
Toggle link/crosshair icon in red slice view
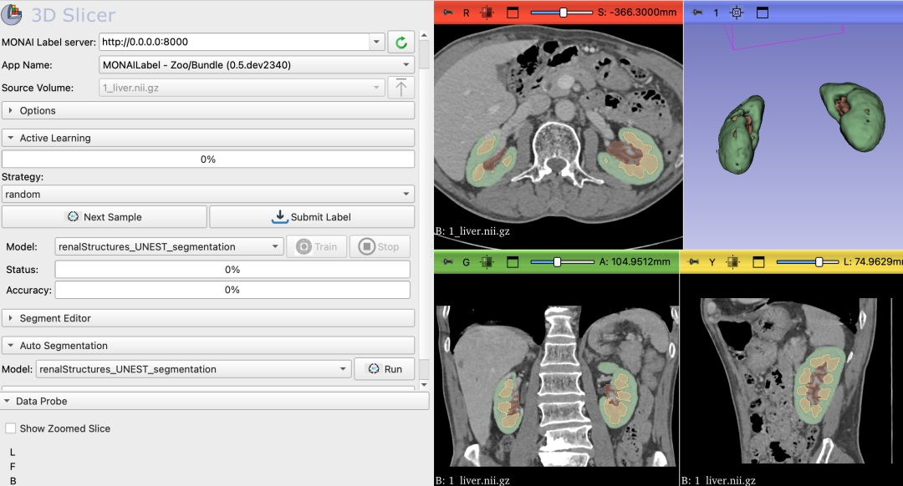click(x=487, y=12)
